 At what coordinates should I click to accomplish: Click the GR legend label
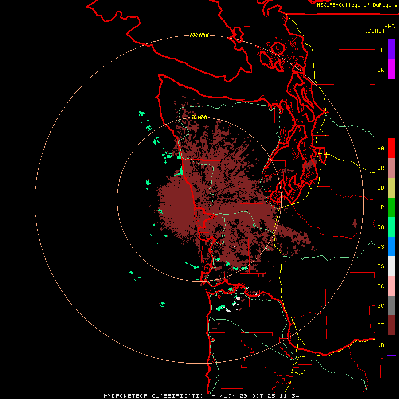(380, 168)
